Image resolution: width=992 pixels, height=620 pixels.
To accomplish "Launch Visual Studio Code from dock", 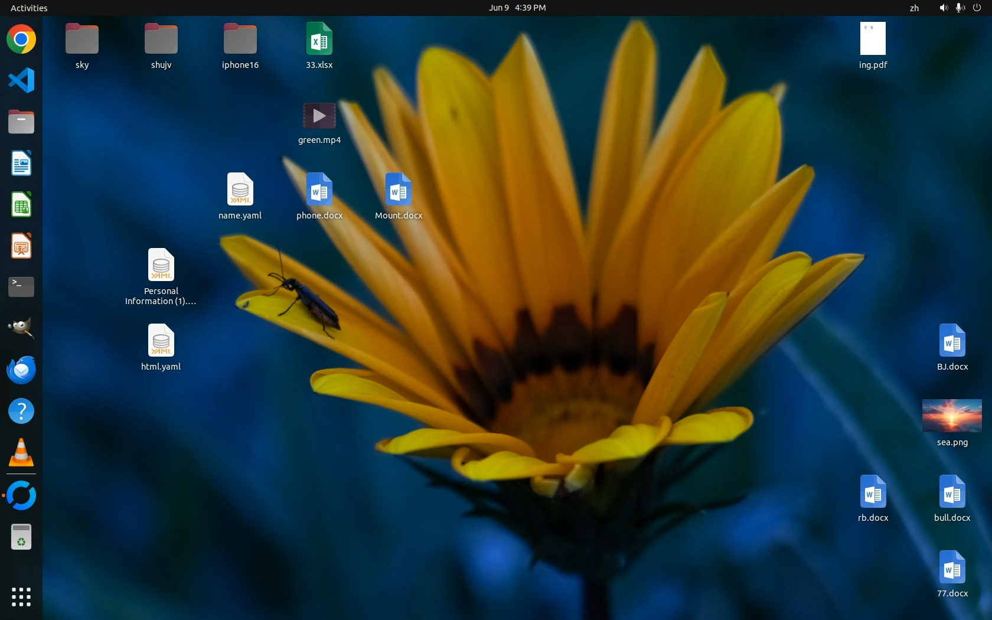I will coord(21,80).
